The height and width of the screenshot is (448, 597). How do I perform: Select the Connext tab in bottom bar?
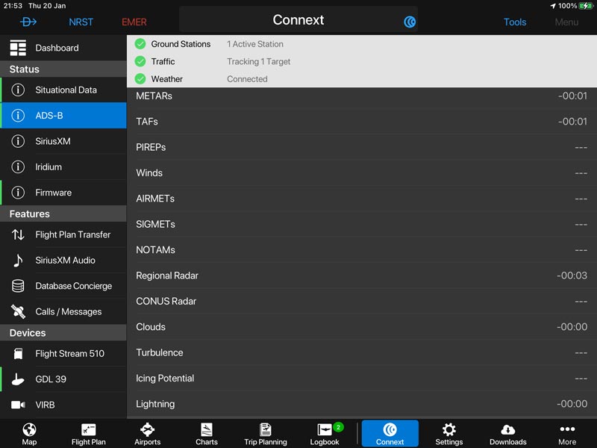(x=390, y=434)
